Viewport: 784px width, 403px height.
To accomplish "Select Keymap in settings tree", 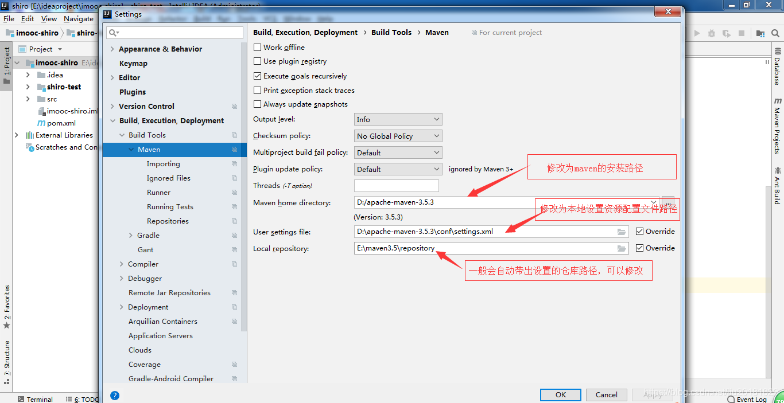I will click(133, 64).
